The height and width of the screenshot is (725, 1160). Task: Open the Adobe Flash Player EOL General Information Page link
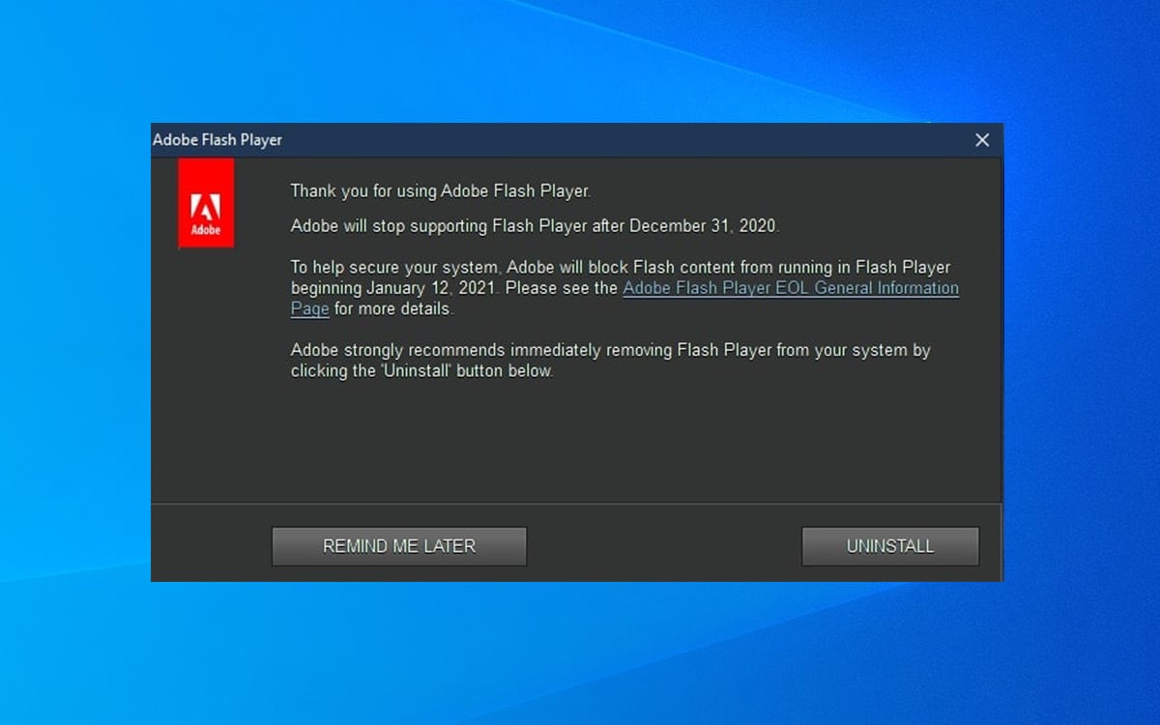tap(791, 288)
